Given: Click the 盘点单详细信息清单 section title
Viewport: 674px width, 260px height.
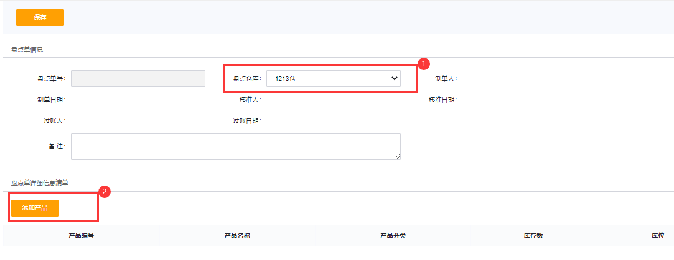Looking at the screenshot, I should tap(40, 183).
